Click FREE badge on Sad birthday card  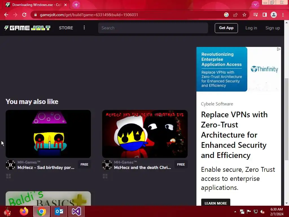click(x=84, y=164)
